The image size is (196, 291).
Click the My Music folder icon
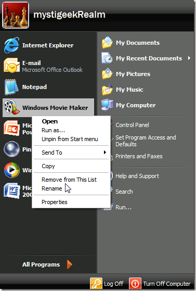tap(107, 90)
